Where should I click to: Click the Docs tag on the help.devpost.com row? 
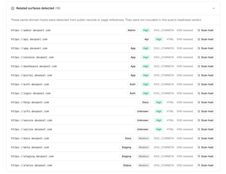pos(145,102)
